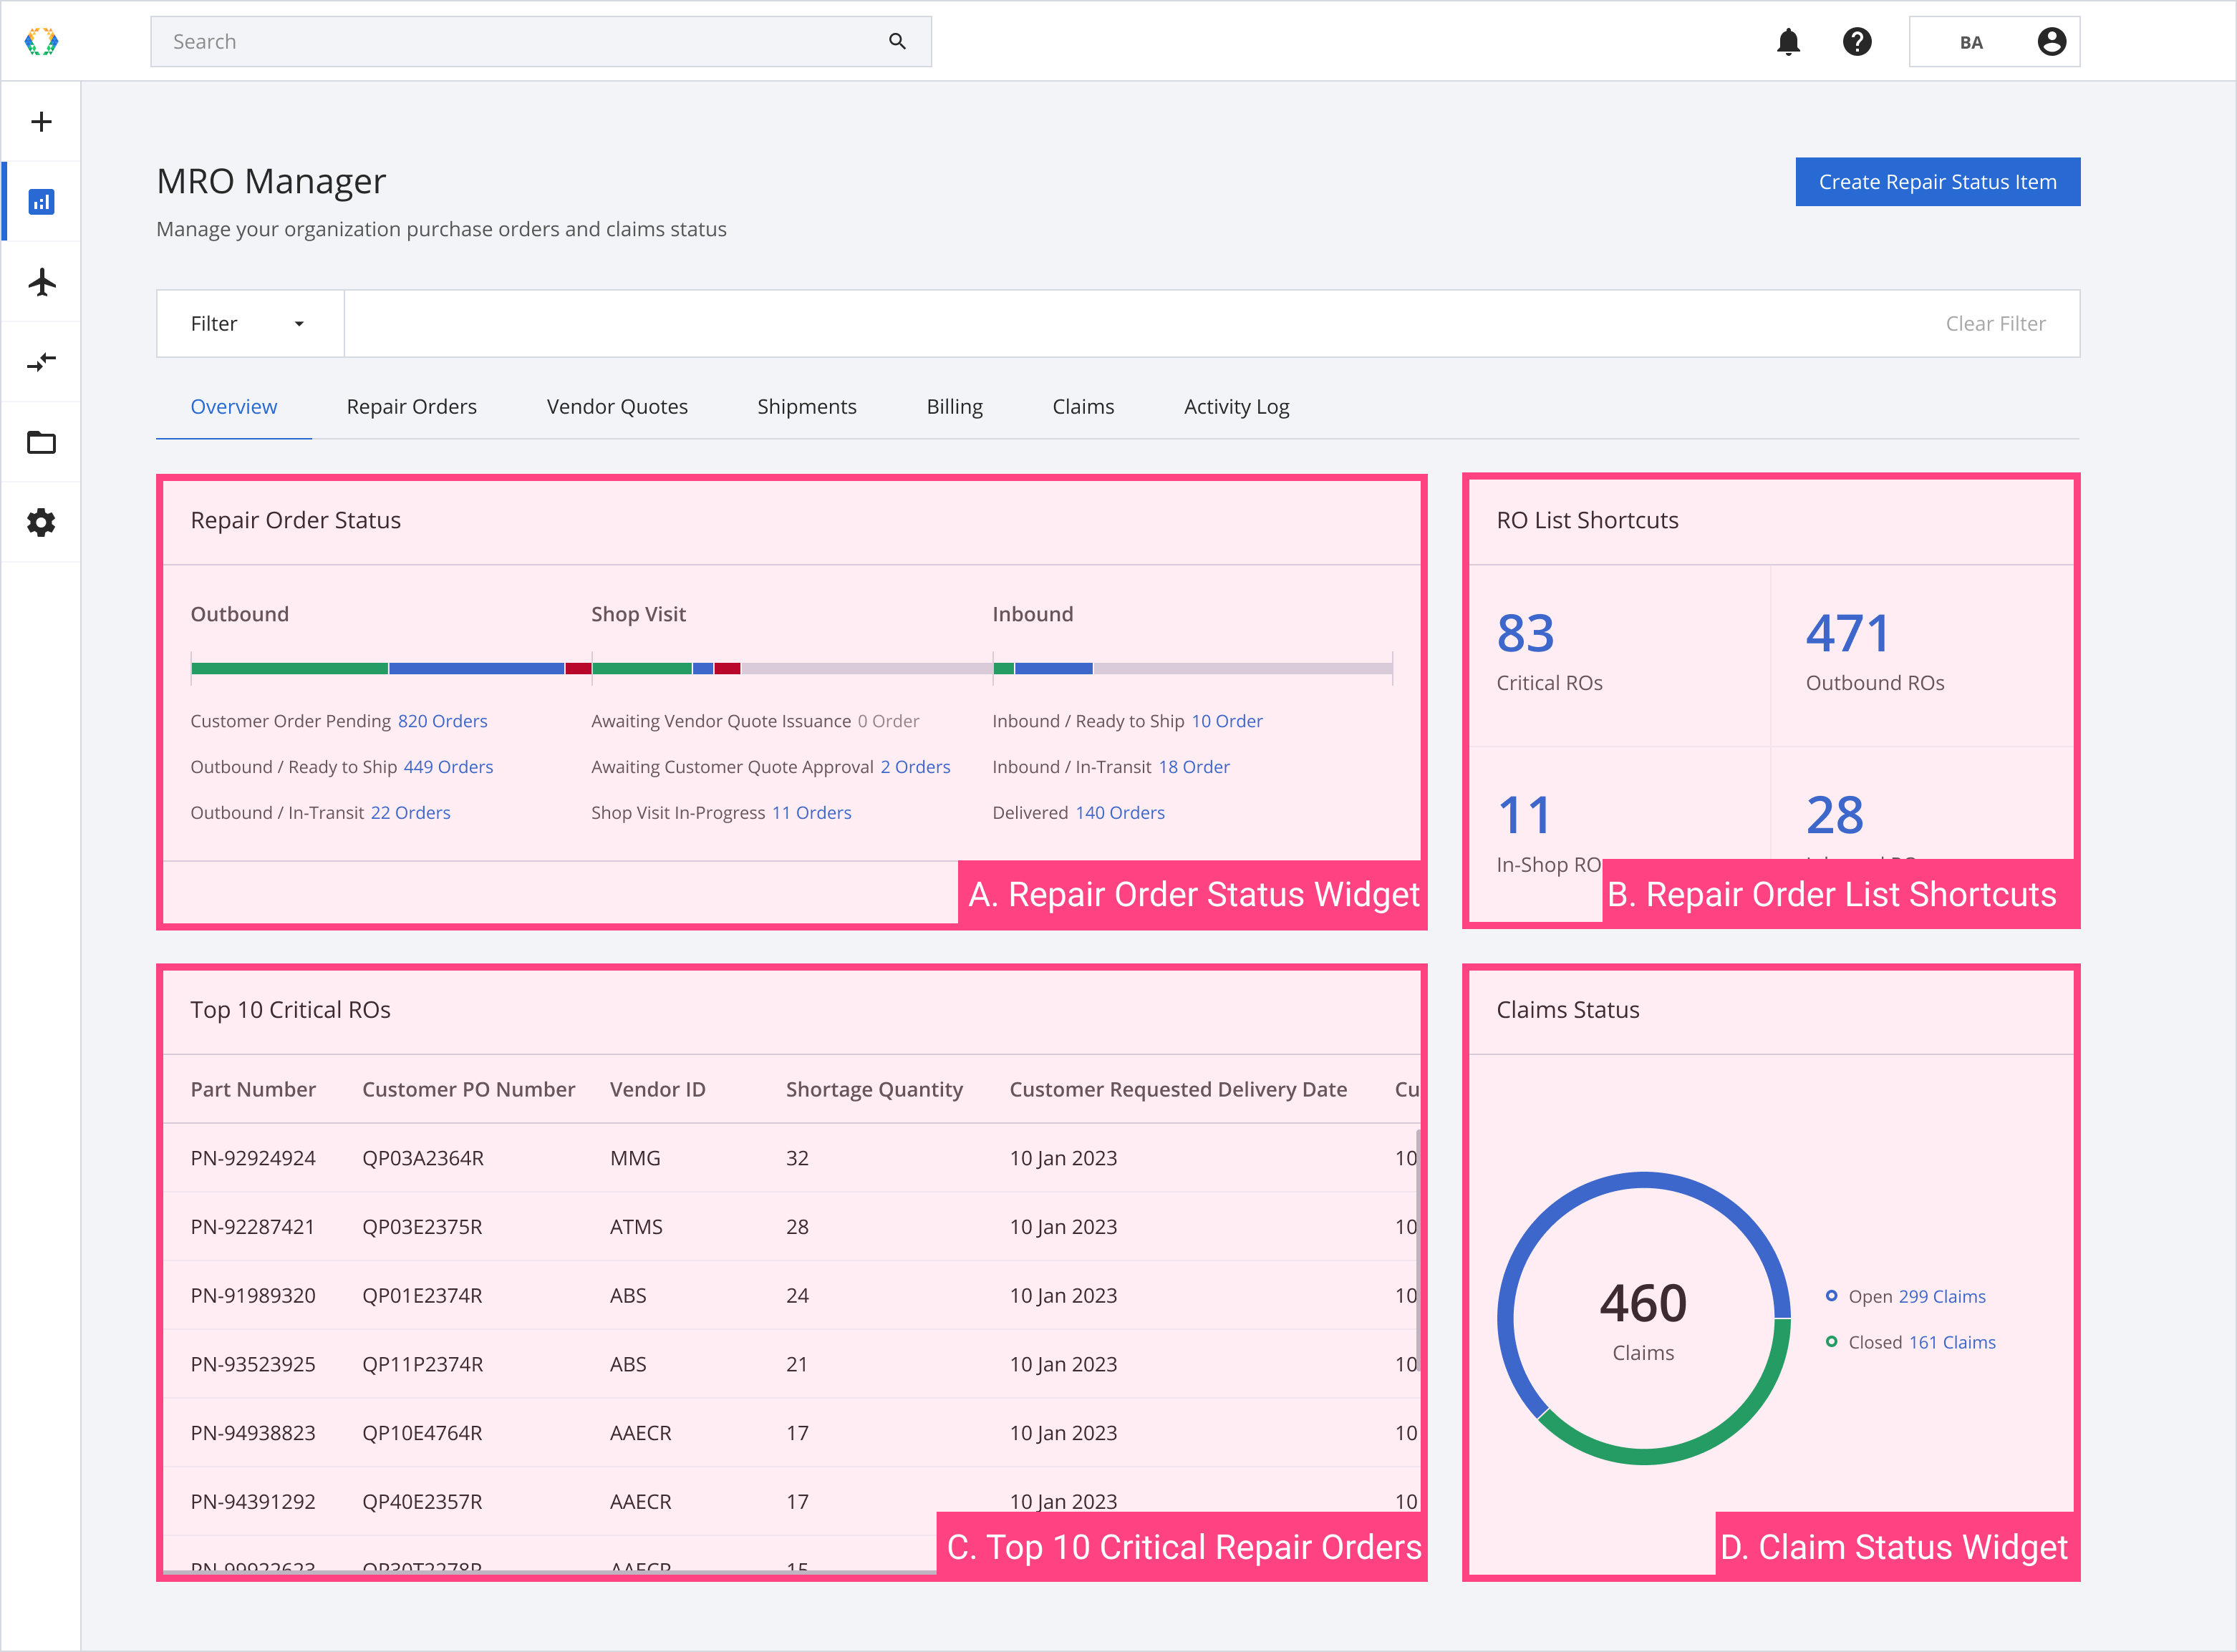Open the Activity Log tab

(x=1237, y=406)
